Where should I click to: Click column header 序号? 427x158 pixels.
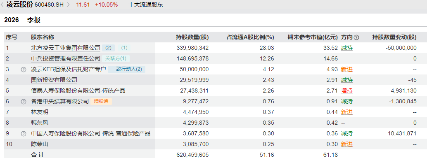(x=12, y=37)
